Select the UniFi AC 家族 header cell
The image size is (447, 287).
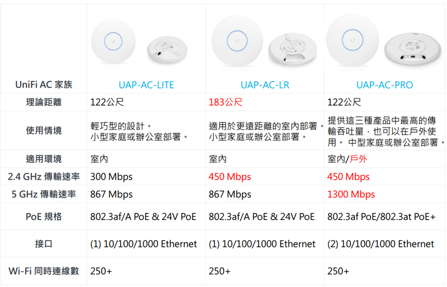tap(44, 84)
